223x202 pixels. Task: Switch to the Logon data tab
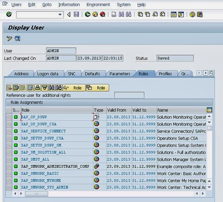48,74
